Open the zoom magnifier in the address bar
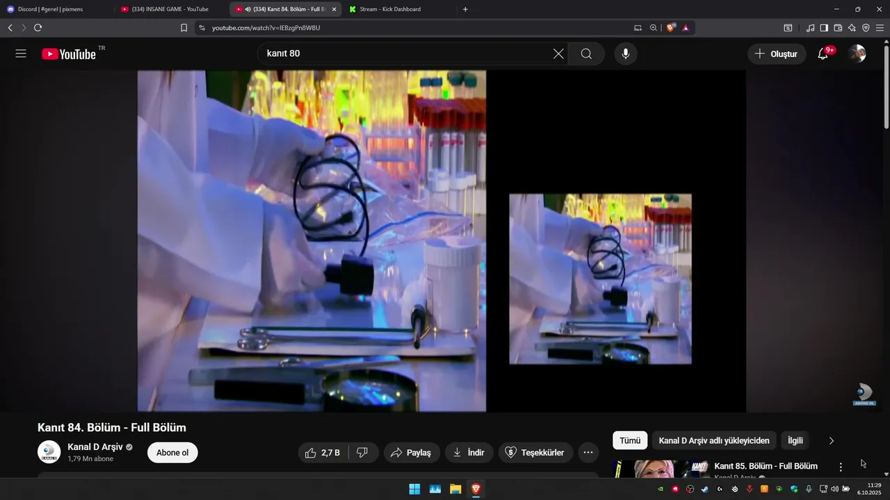Viewport: 890px width, 500px height. click(x=653, y=28)
